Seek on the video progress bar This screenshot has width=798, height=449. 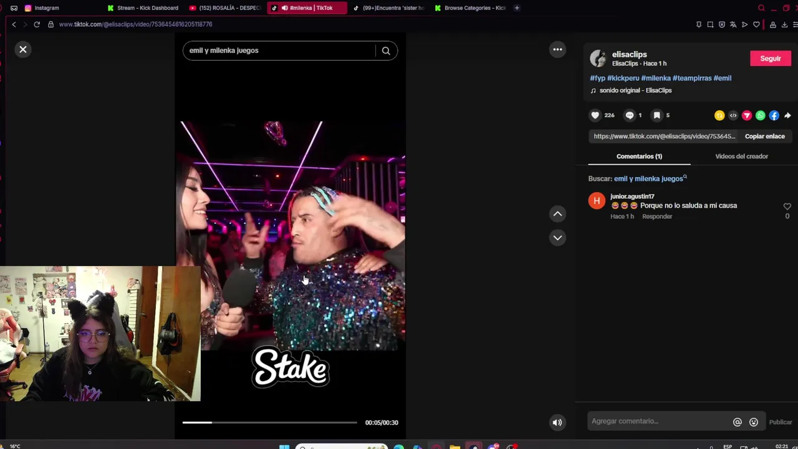(x=269, y=423)
